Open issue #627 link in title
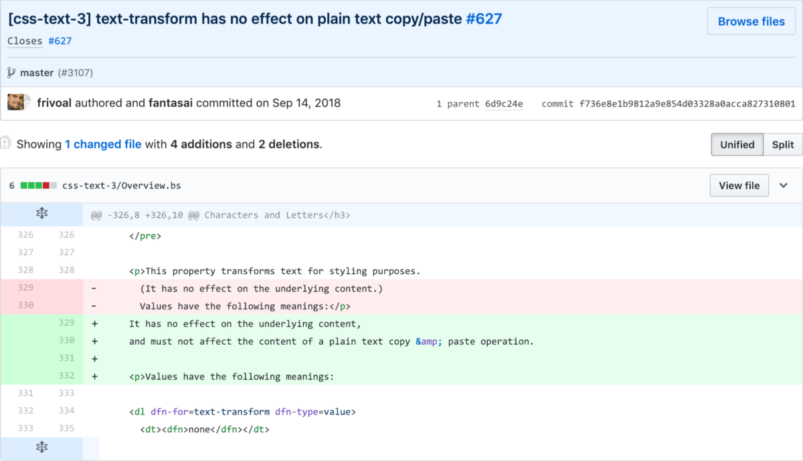 point(483,19)
